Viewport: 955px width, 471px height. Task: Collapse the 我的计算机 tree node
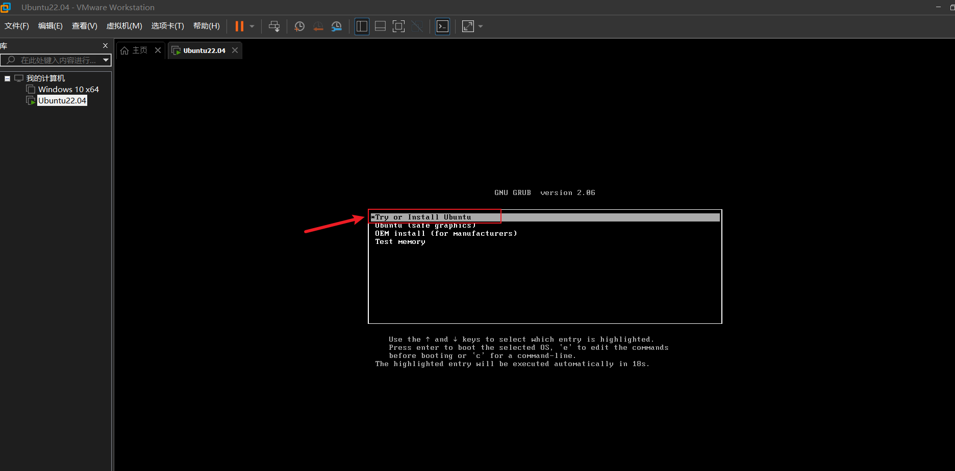7,78
